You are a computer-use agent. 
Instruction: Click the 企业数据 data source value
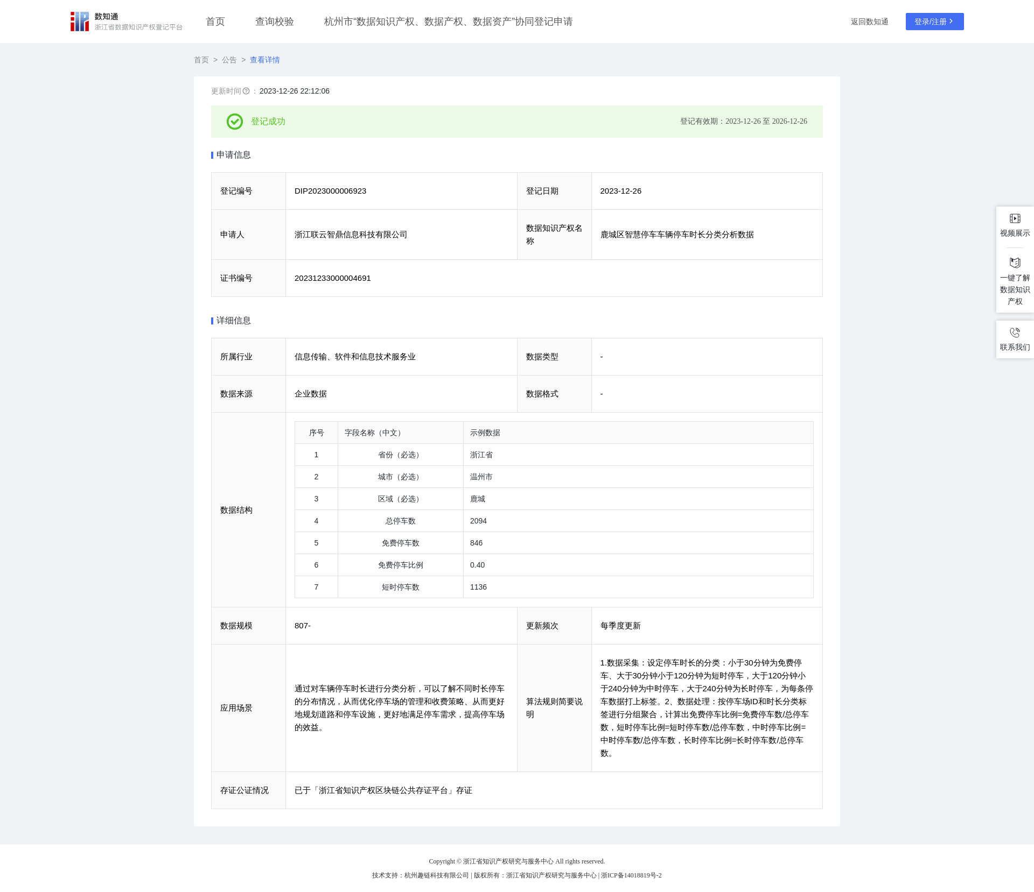[x=311, y=394]
